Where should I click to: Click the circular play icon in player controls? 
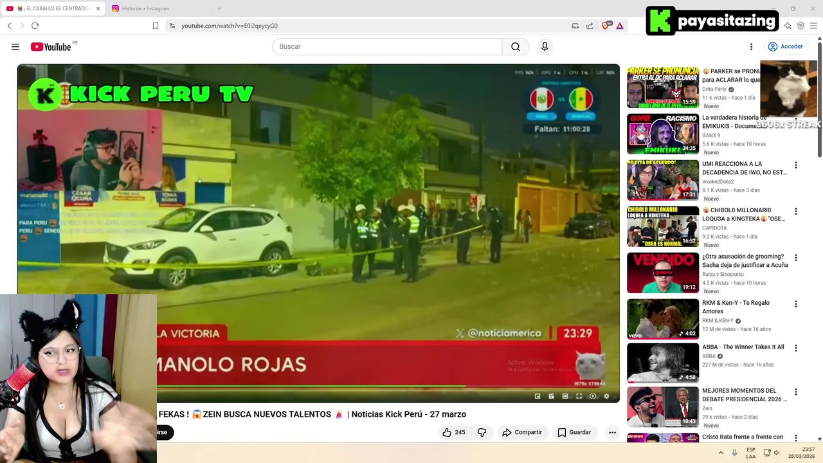point(593,396)
